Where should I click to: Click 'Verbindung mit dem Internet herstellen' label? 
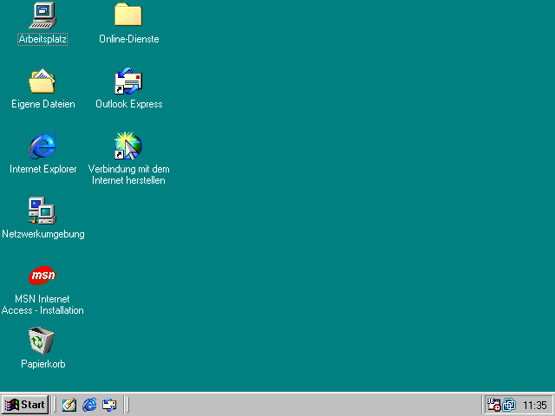pos(128,175)
